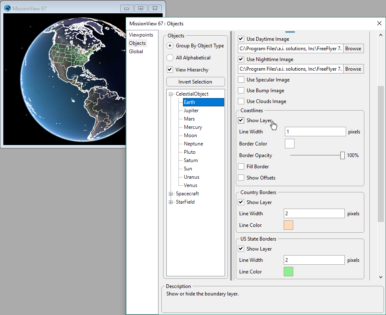Image resolution: width=386 pixels, height=315 pixels.
Task: Maximize the MissionView 67 window
Action: click(x=141, y=8)
